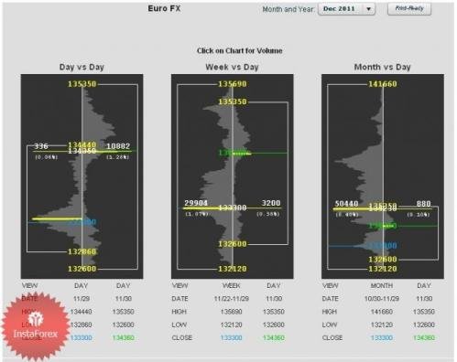Click the 29904 volume value in Week chart
The height and width of the screenshot is (362, 457).
(x=196, y=203)
